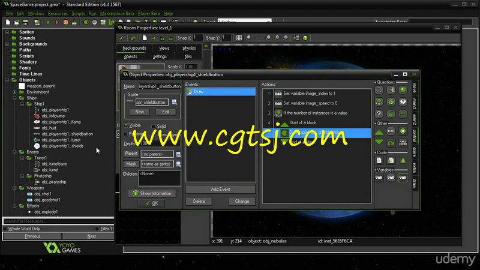
Task: Run the game with the green play arrow
Action: (x=48, y=22)
